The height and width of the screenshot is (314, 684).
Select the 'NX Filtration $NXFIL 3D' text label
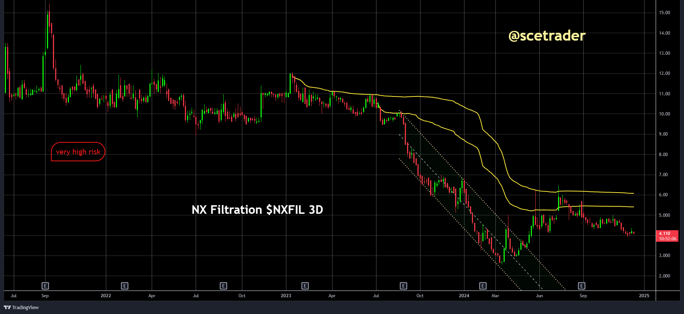[257, 210]
